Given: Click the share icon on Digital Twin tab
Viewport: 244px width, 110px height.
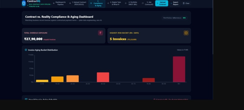Looking at the screenshot, I should (x=108, y=3).
